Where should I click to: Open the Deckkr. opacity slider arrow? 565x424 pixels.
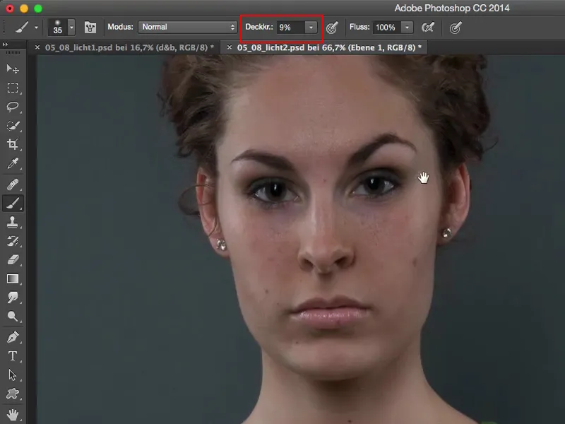pos(311,28)
